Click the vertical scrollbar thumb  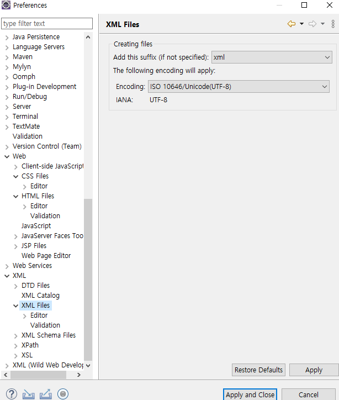click(88, 280)
